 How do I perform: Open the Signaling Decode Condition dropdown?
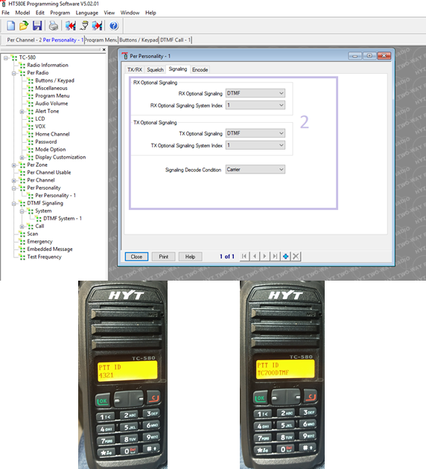click(255, 170)
